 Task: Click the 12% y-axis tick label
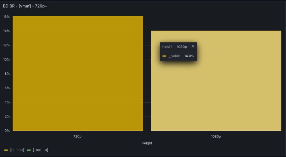(x=6, y=45)
